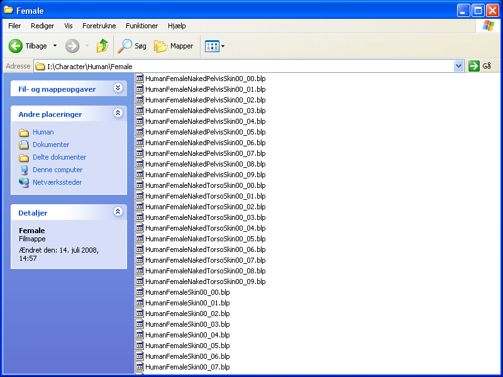The height and width of the screenshot is (377, 503).
Task: Expand Fil- og mappeopgaver panel
Action: pos(118,87)
